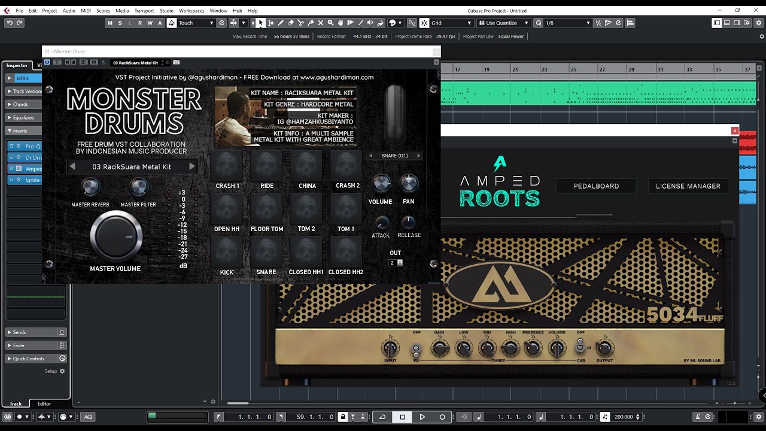This screenshot has height=431, width=766.
Task: Toggle the AQ auto quantize button
Action: (x=88, y=417)
